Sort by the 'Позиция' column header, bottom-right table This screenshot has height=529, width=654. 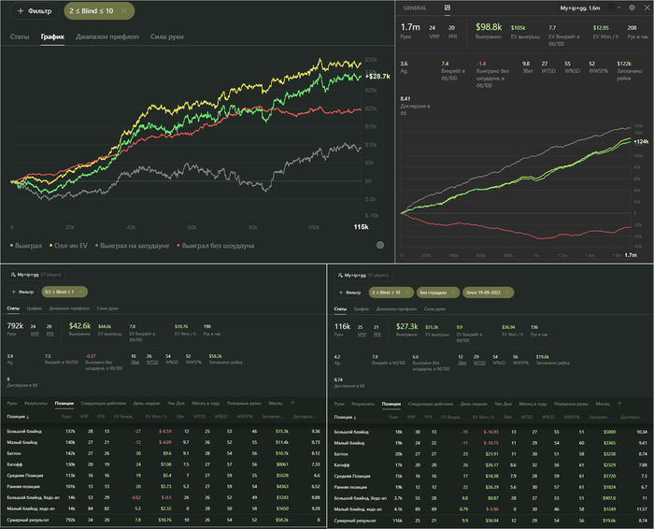pyautogui.click(x=345, y=417)
